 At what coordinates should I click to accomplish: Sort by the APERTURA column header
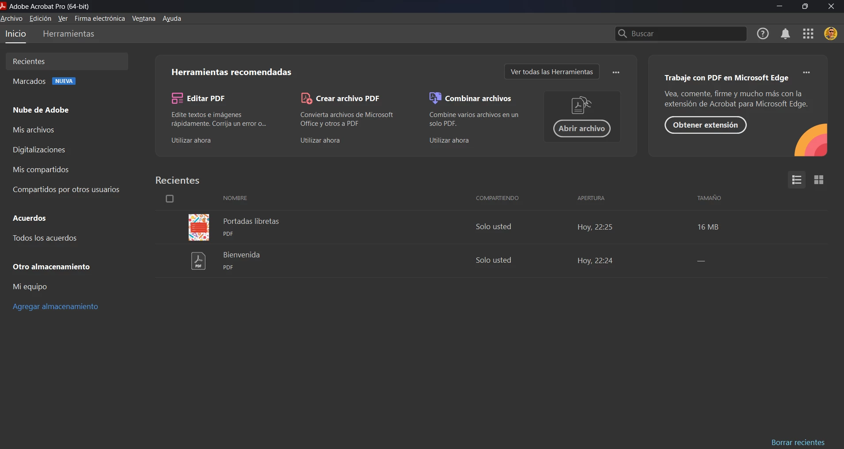[x=591, y=198]
